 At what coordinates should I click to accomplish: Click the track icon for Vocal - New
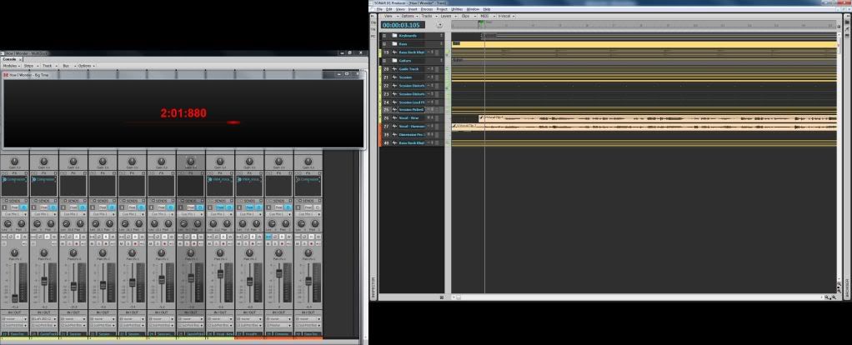[x=393, y=118]
